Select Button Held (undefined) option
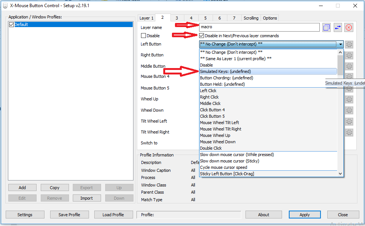365x226 pixels. tap(268, 84)
